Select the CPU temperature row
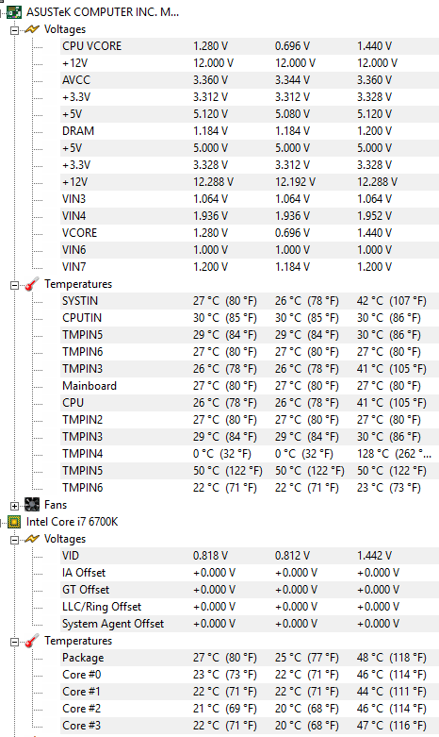 click(248, 403)
